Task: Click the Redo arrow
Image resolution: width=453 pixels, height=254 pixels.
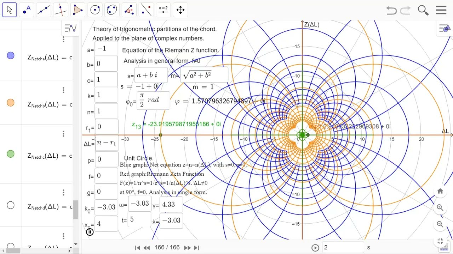Action: click(406, 10)
